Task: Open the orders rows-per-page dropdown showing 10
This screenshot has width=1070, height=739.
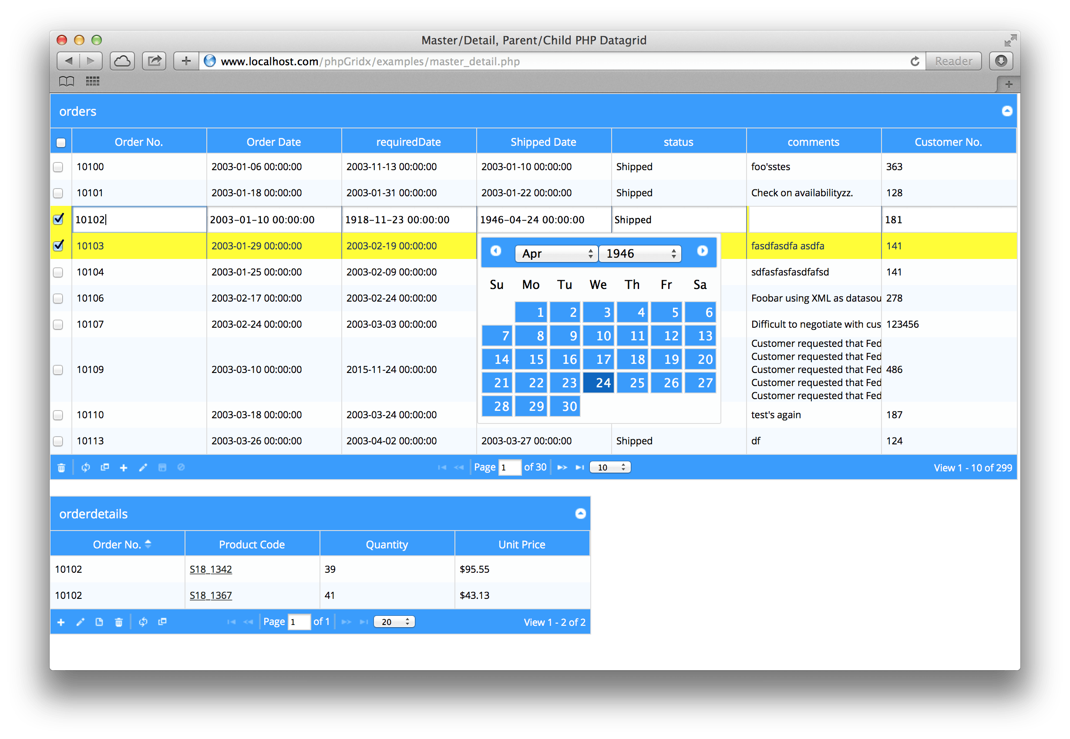Action: click(x=610, y=468)
